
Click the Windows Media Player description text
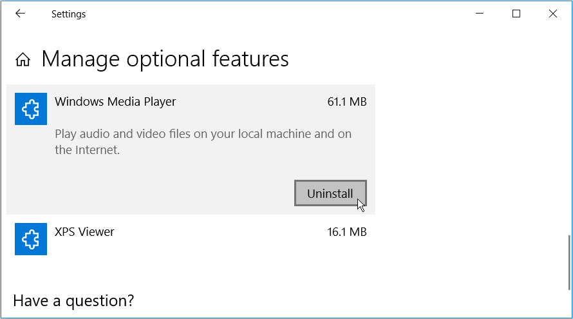click(x=203, y=142)
